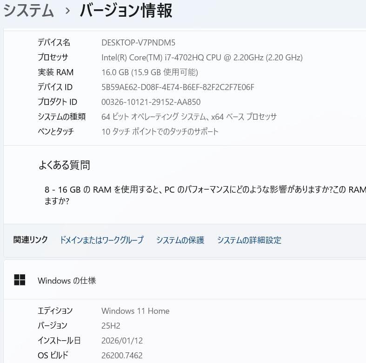This screenshot has height=363, width=366.
Task: Click the ペンとタッチ label
Action: coord(56,131)
